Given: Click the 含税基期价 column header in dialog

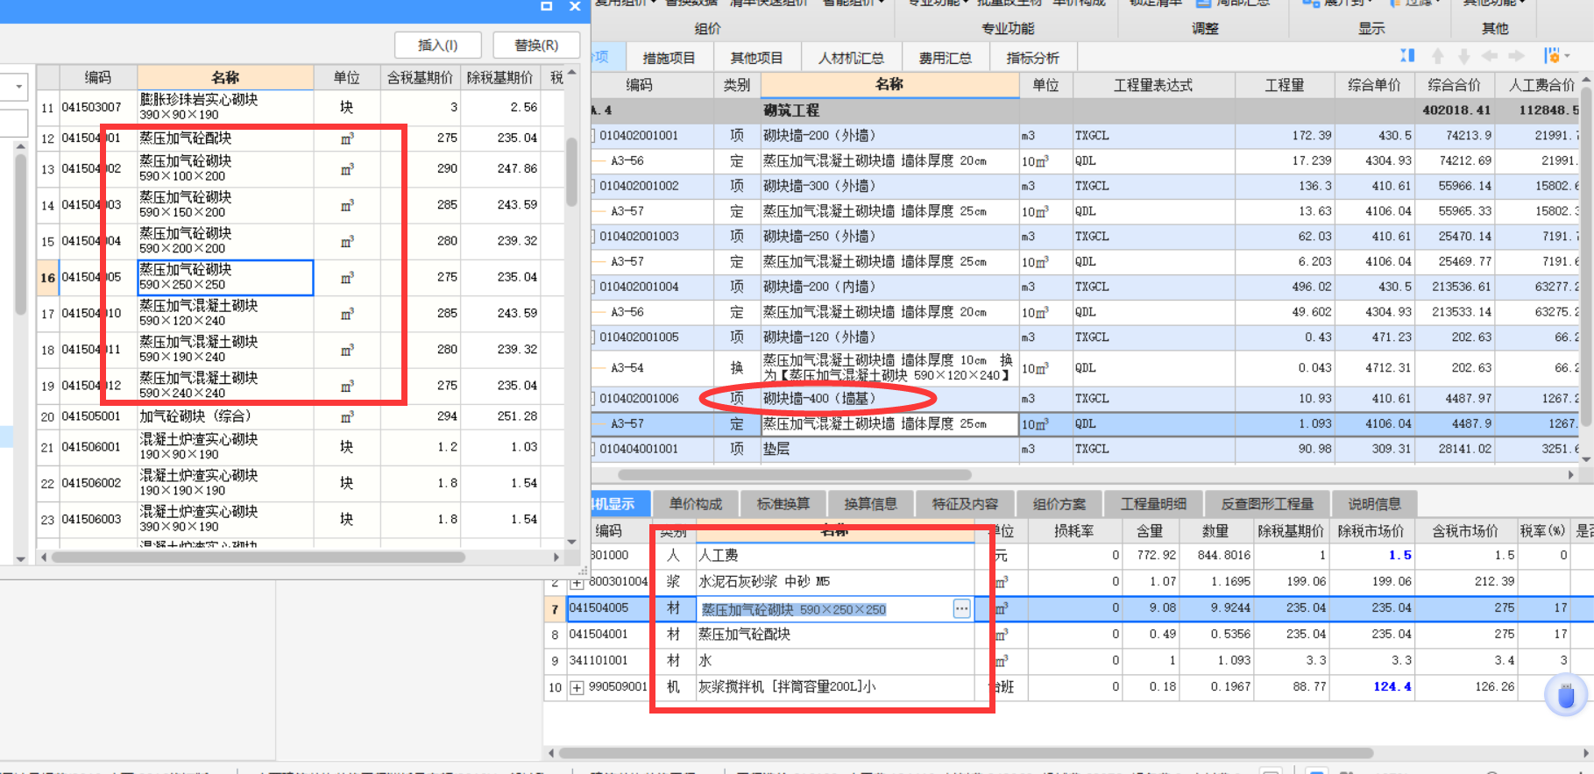Looking at the screenshot, I should pos(421,77).
